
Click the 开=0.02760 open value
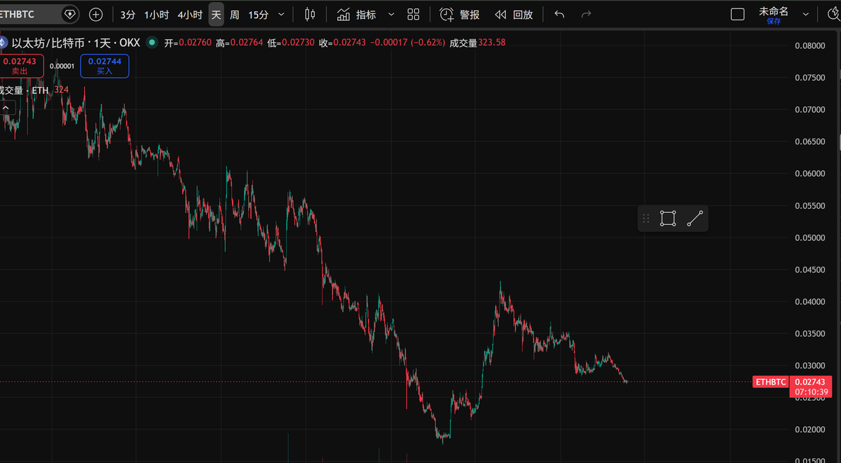(189, 43)
